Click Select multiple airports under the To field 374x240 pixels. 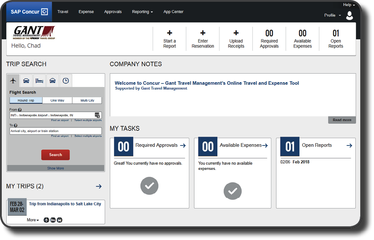coord(88,136)
